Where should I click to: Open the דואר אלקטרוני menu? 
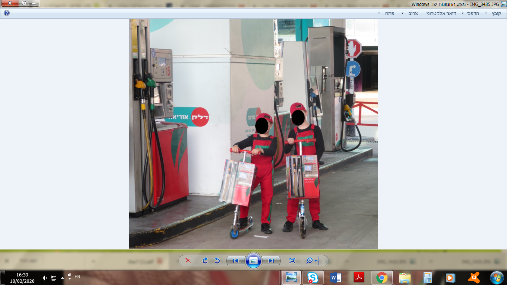click(x=441, y=13)
